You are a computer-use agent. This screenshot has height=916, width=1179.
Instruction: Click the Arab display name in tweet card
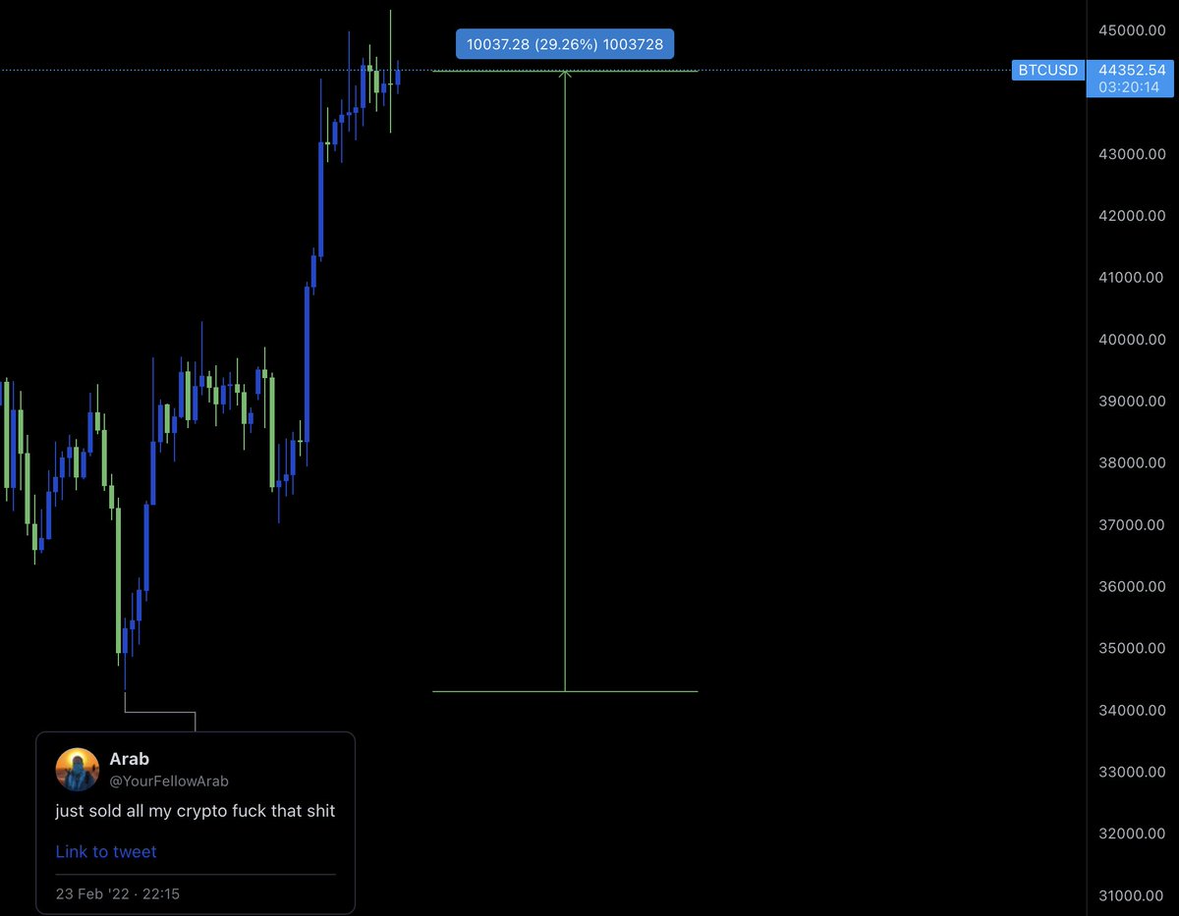pyautogui.click(x=130, y=759)
